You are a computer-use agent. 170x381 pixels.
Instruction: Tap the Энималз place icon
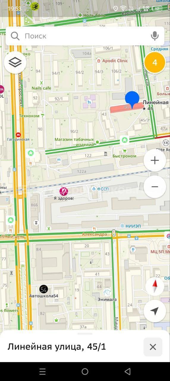(x=107, y=292)
